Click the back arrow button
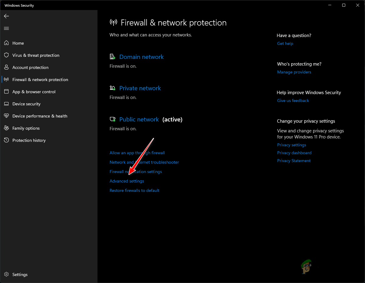Viewport: 365px width, 283px height. (6, 16)
